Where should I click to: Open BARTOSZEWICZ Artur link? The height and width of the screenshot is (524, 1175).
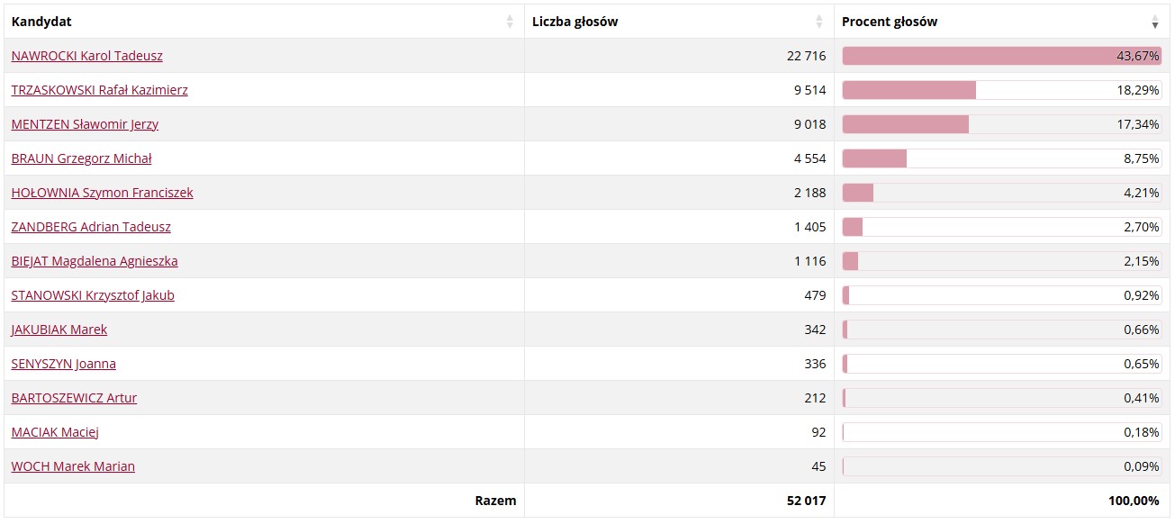75,398
